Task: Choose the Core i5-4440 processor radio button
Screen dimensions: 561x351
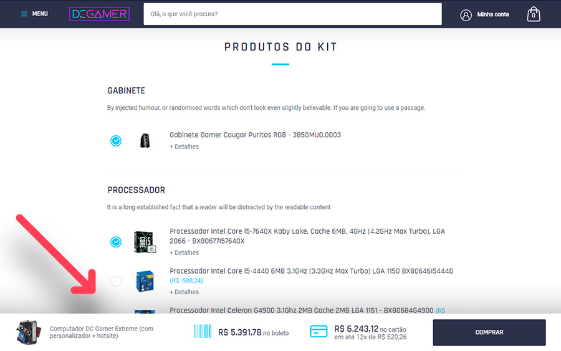Action: tap(115, 281)
